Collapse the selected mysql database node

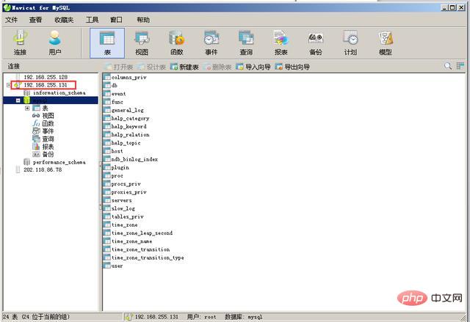click(18, 100)
